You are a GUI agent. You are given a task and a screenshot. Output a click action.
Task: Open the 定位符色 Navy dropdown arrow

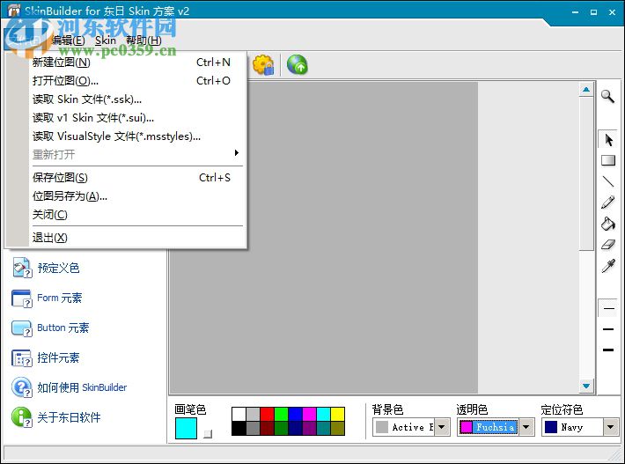pyautogui.click(x=611, y=427)
